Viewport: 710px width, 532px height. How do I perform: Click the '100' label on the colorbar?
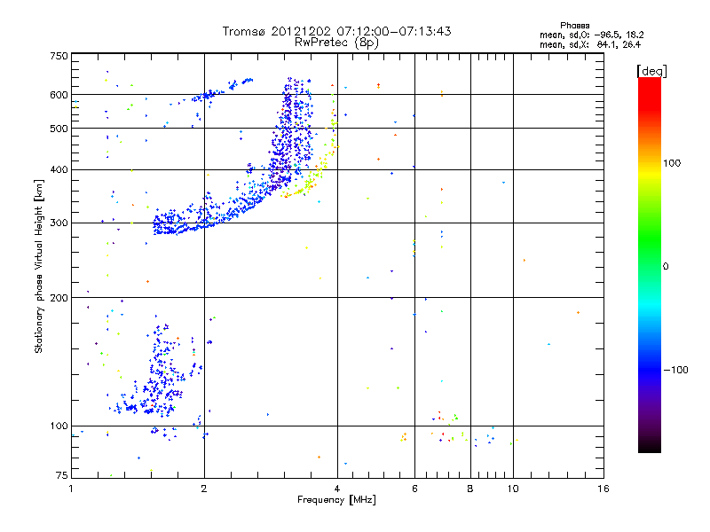point(672,163)
